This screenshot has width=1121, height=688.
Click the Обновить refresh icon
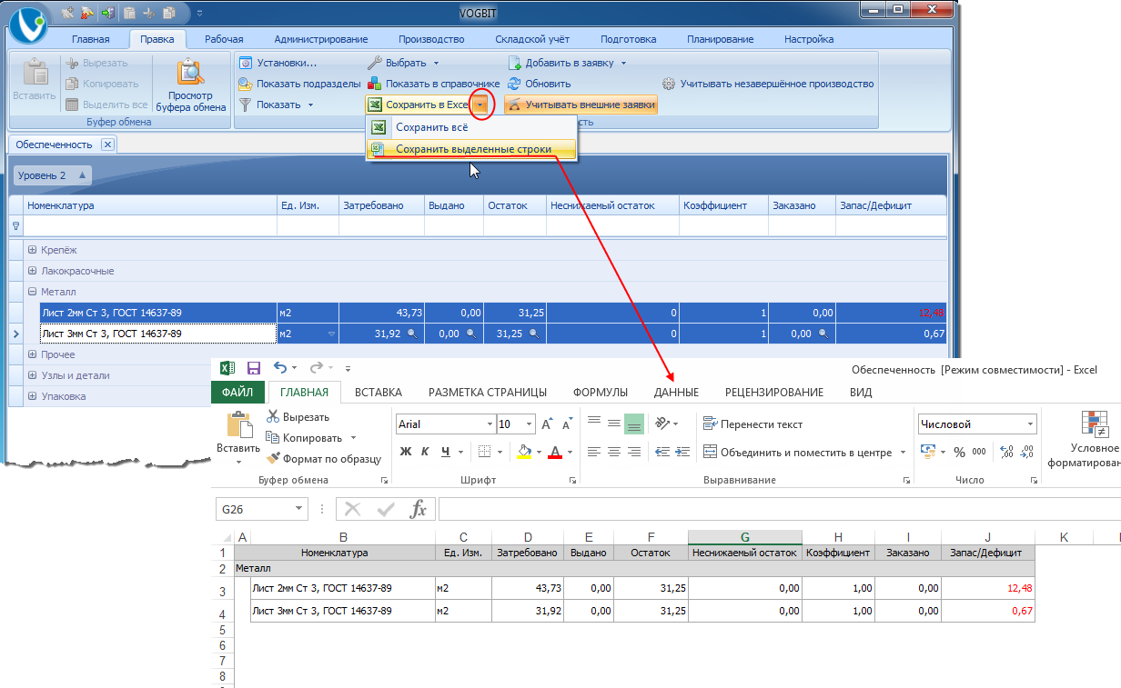pos(516,84)
